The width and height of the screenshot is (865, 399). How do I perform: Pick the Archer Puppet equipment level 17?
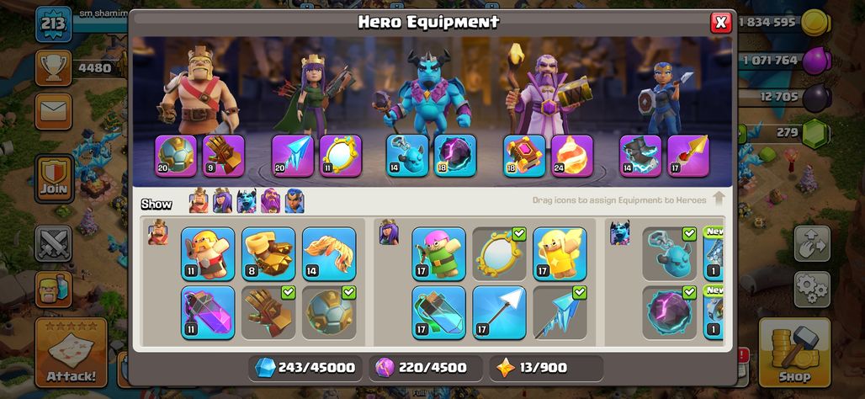point(438,254)
